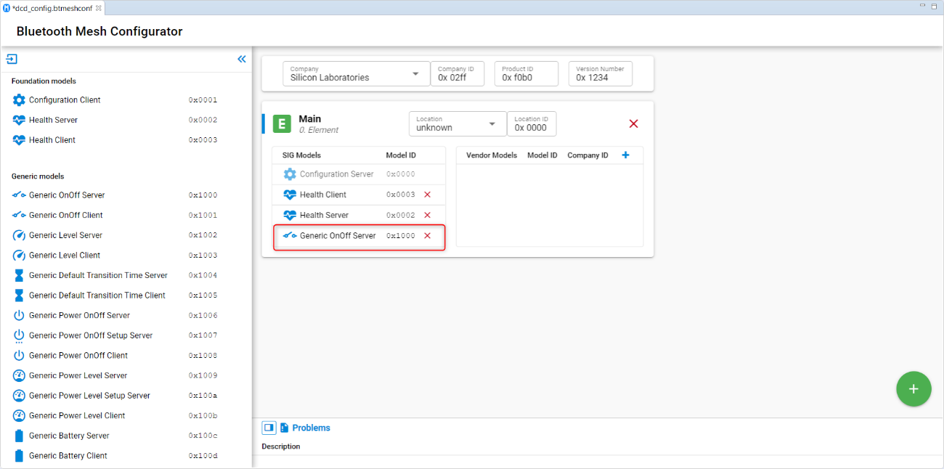Screen dimensions: 944x469
Task: Click model ID 0x100a in sidebar
Action: click(x=203, y=396)
